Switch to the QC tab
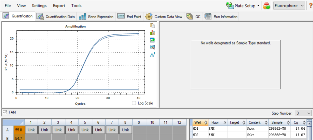The height and width of the screenshot is (140, 313). pos(193,17)
